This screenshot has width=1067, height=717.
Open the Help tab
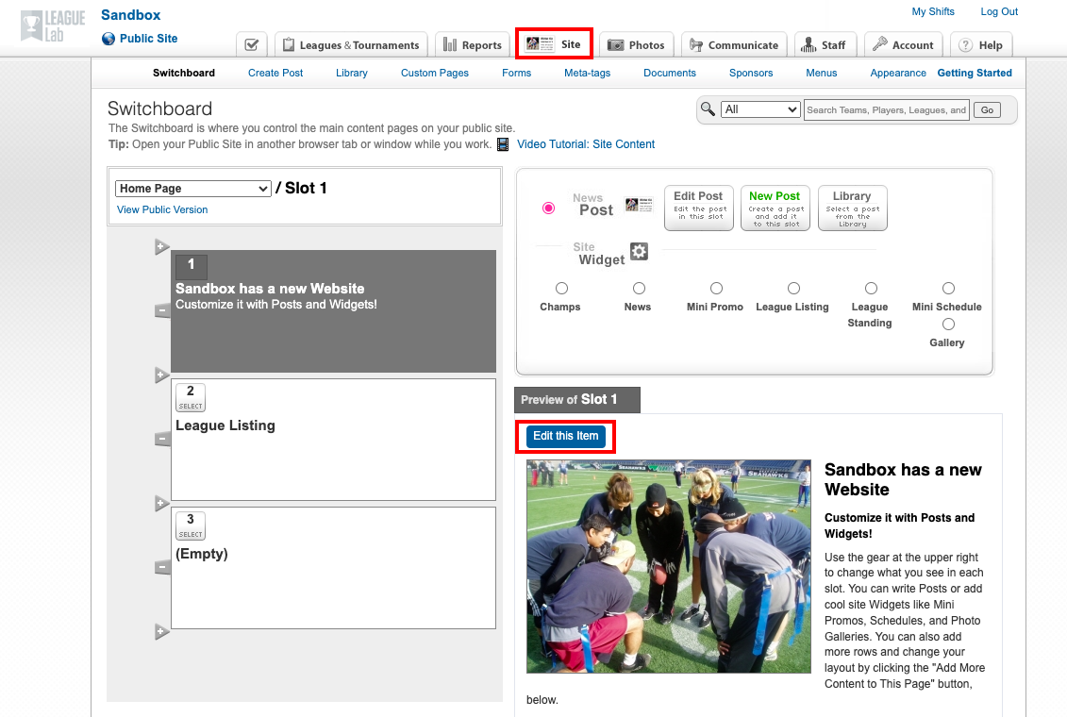coord(980,45)
